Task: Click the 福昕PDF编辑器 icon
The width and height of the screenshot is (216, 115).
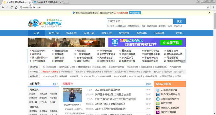Action: (158, 112)
